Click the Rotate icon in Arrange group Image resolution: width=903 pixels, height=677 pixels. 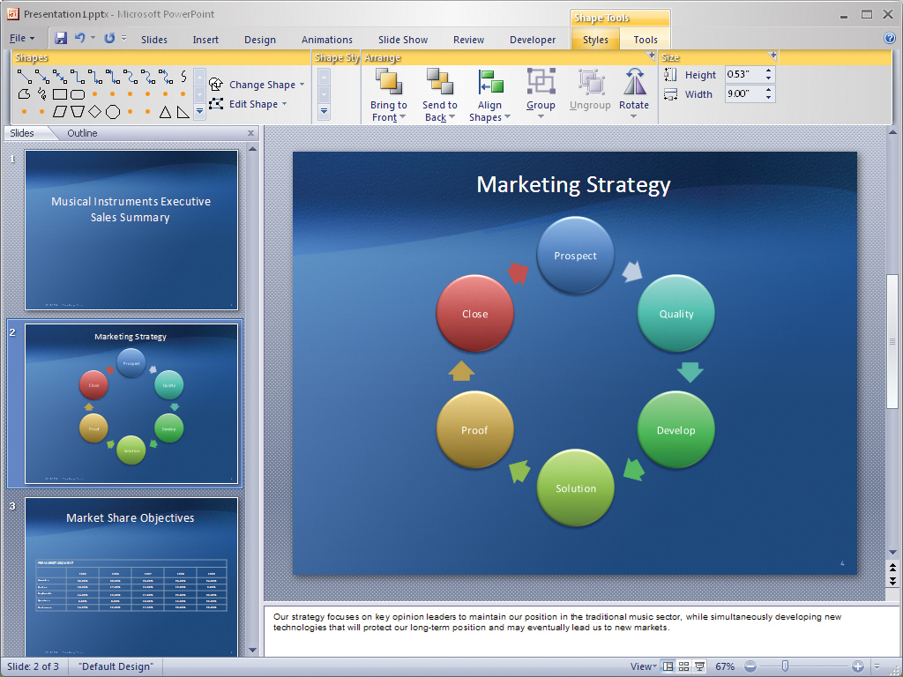(634, 83)
